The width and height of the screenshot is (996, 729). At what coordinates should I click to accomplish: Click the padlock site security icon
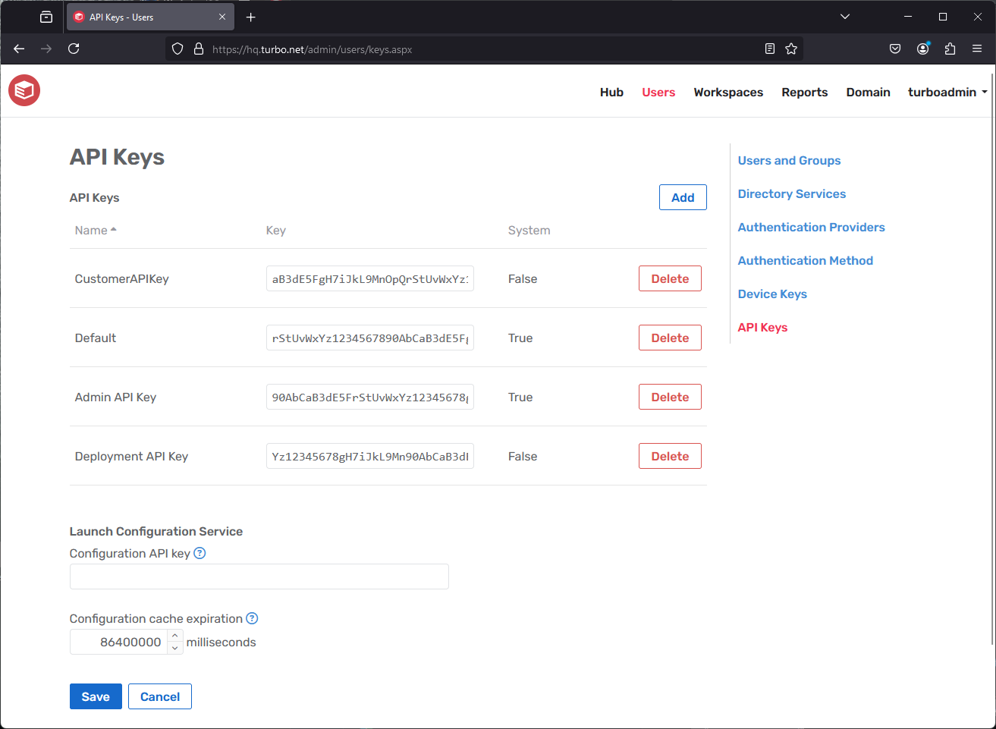198,49
